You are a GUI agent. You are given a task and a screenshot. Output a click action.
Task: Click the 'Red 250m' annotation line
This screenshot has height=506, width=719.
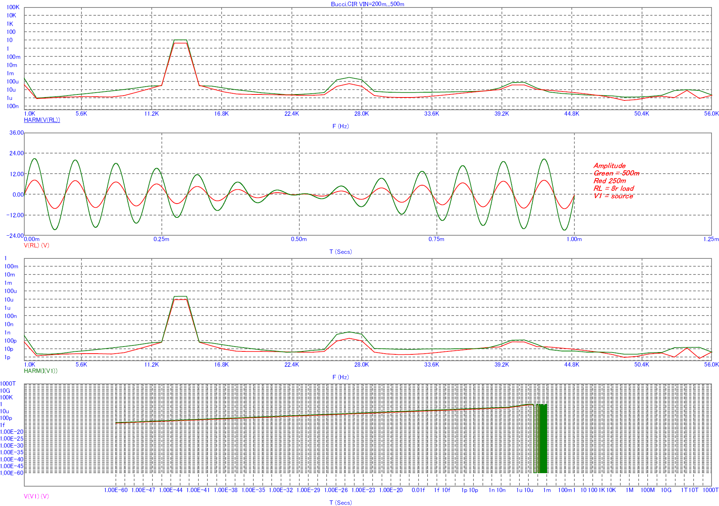(x=610, y=181)
